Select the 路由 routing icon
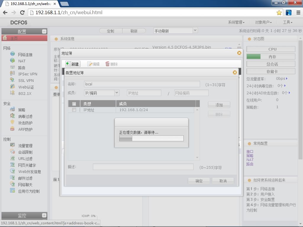 [12, 67]
